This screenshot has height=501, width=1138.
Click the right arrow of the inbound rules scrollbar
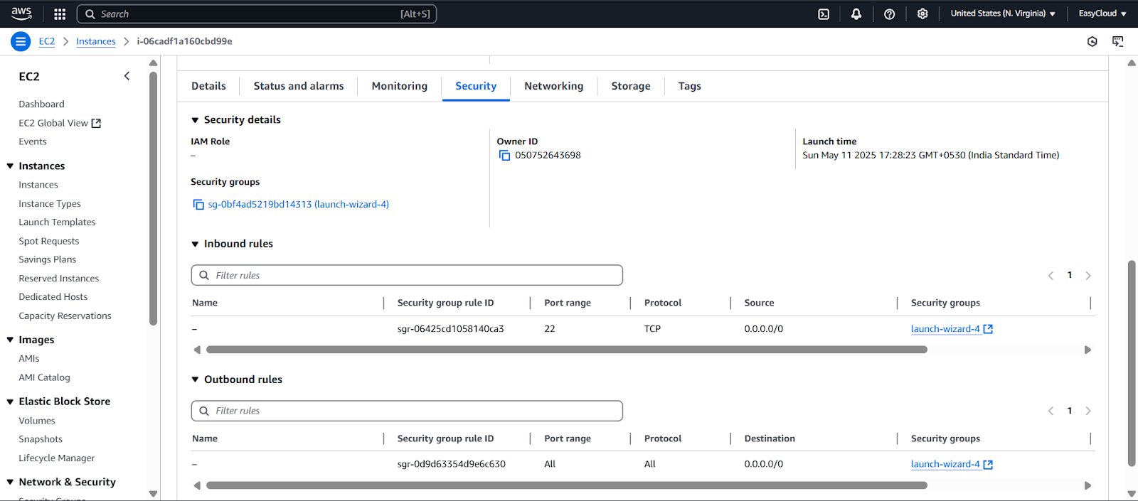point(1088,350)
